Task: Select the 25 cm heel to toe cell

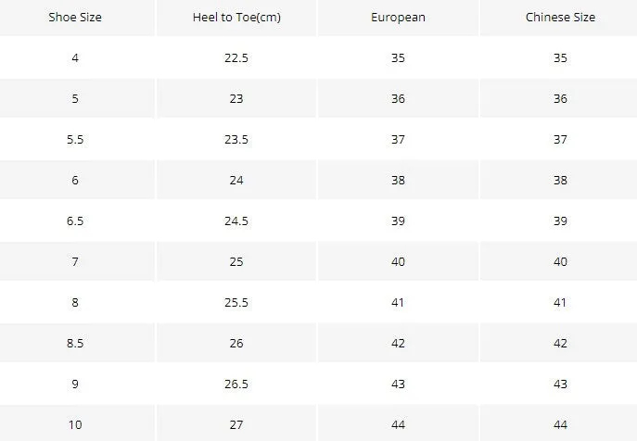Action: coord(236,261)
